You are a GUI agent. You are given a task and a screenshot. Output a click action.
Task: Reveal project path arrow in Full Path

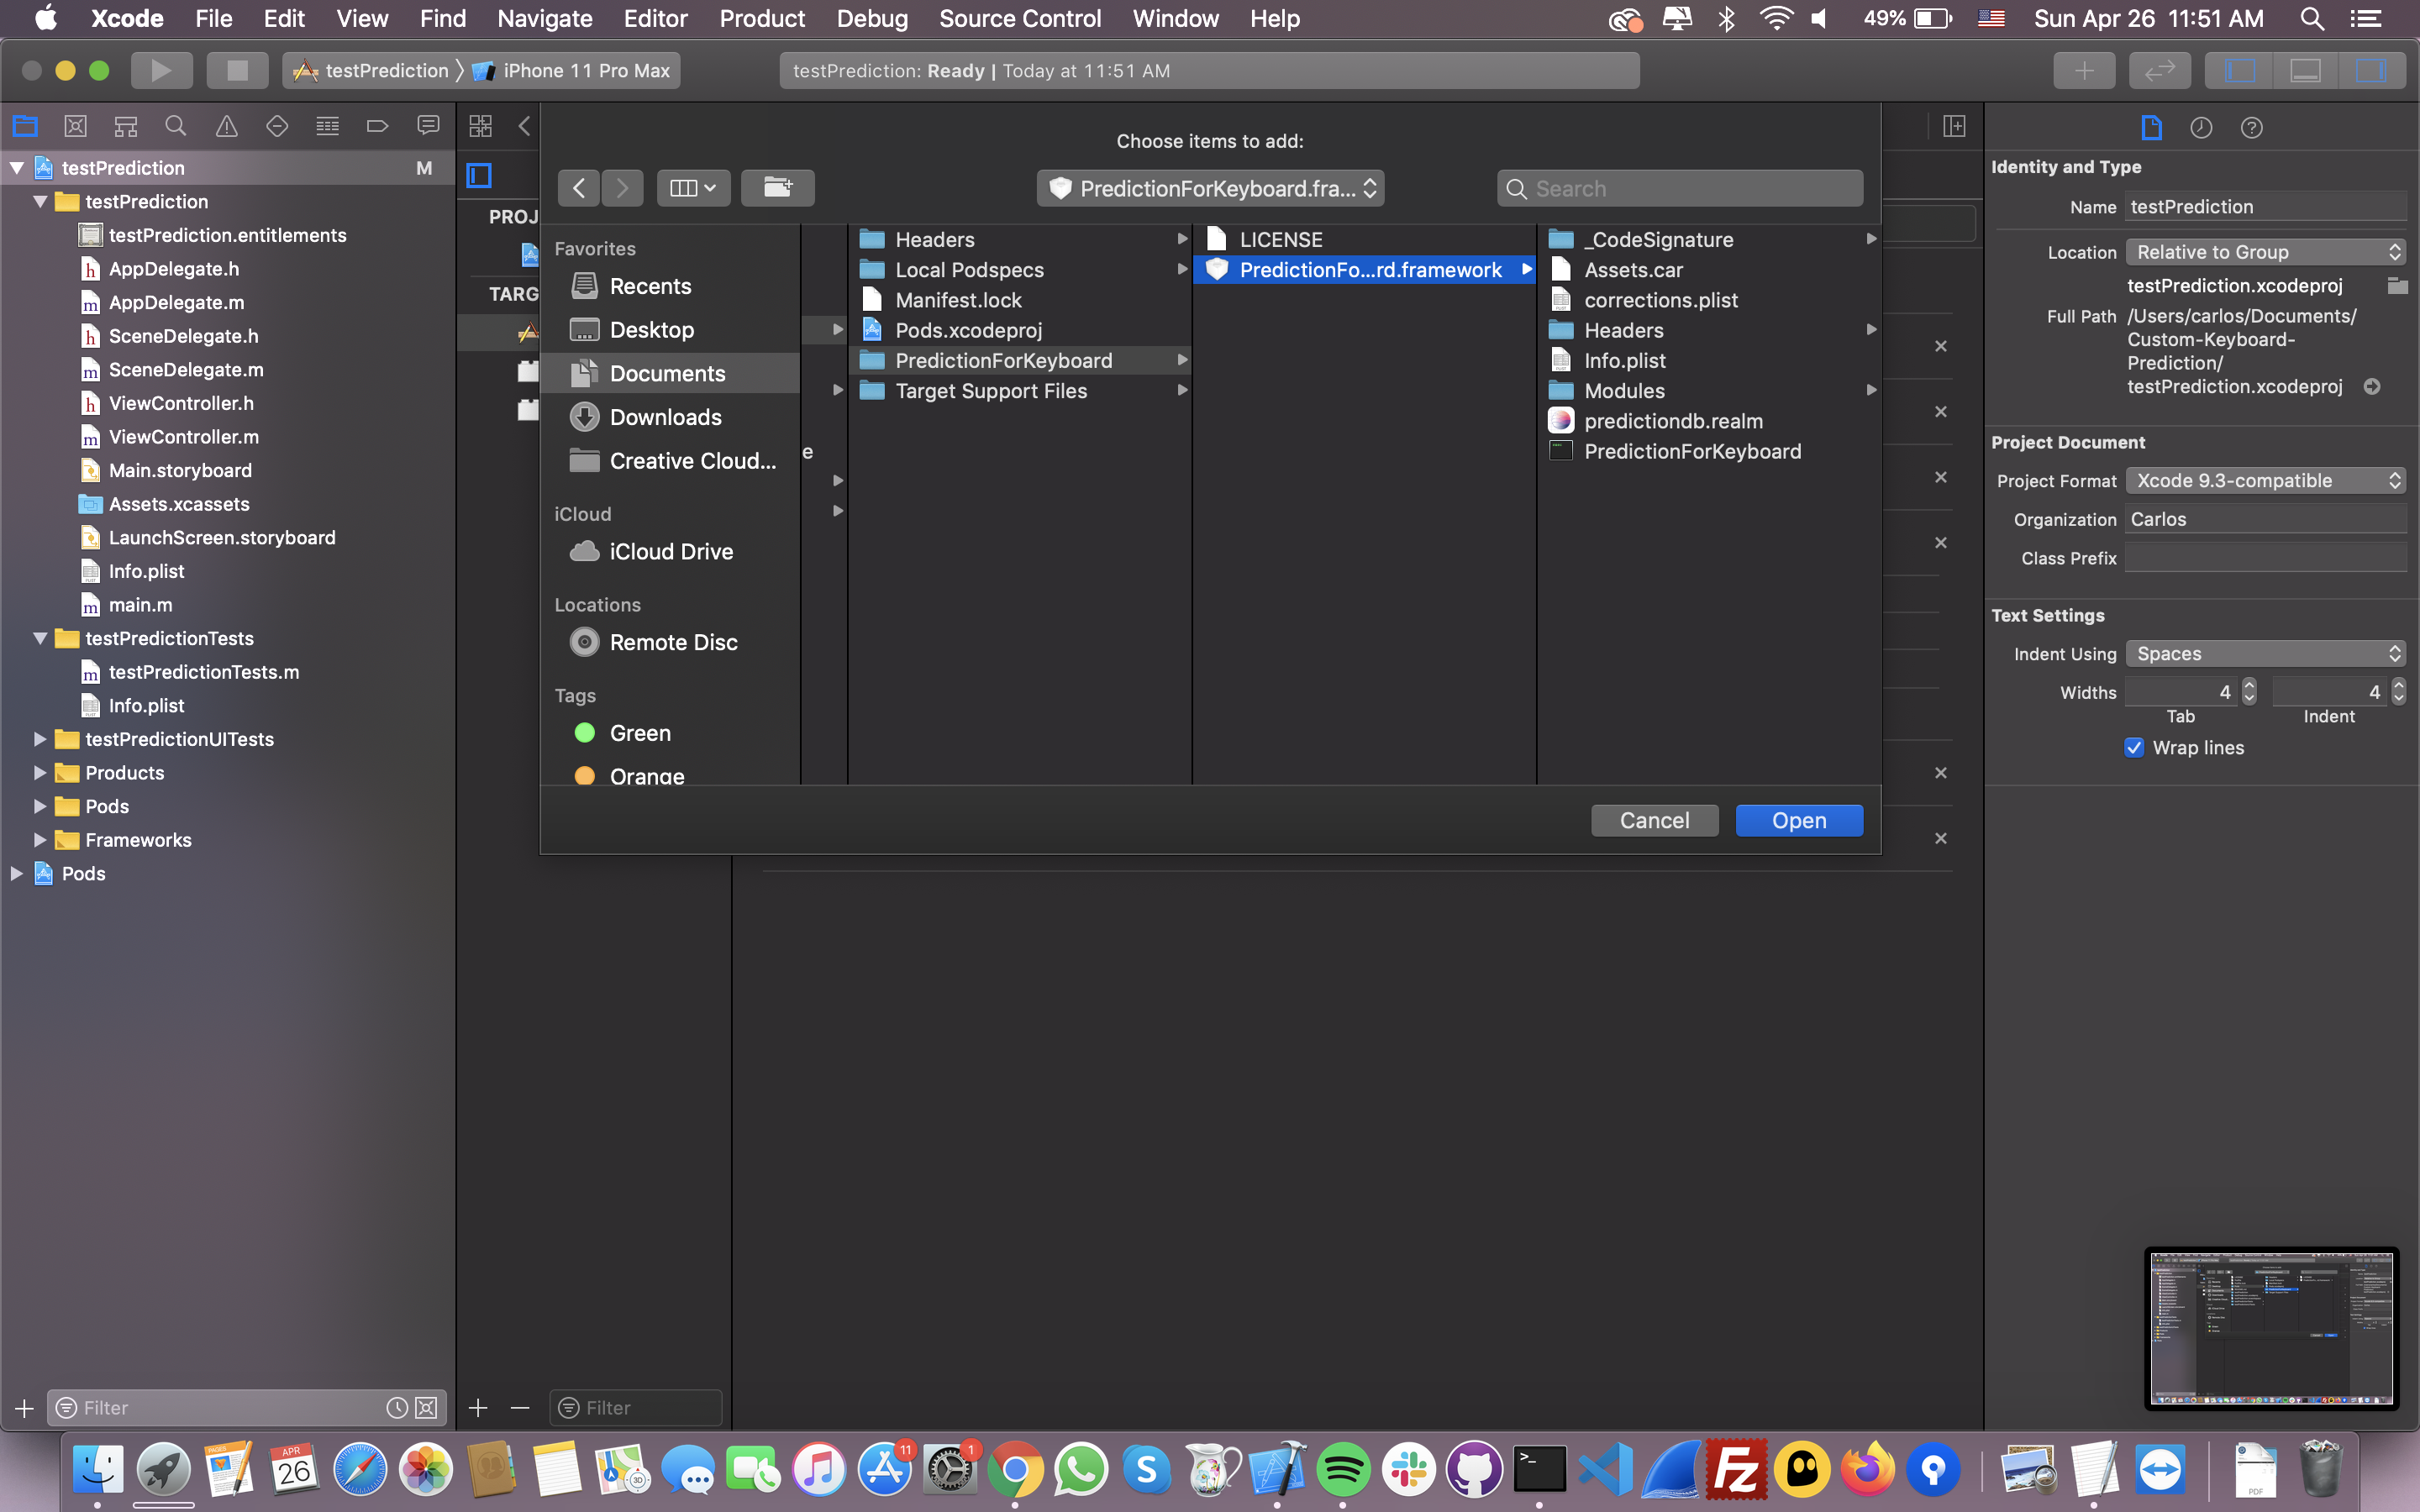point(2372,386)
